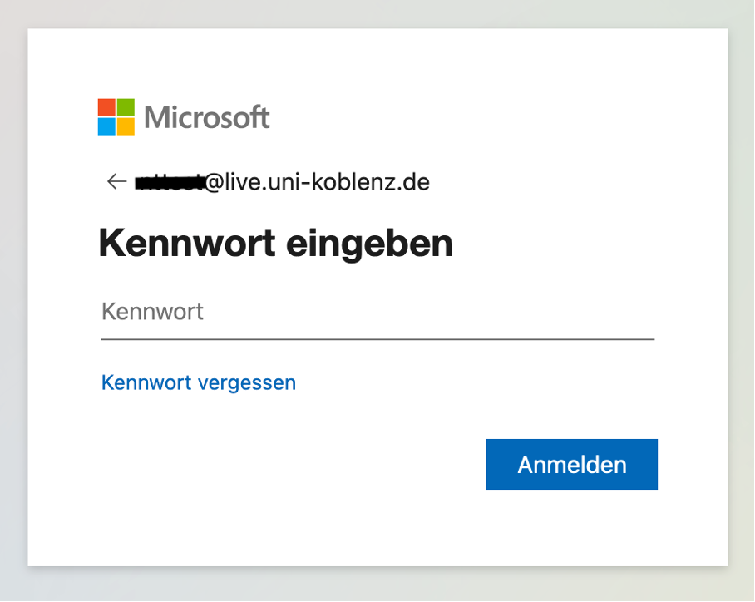Focus the Kennwort password input field

coord(377,312)
